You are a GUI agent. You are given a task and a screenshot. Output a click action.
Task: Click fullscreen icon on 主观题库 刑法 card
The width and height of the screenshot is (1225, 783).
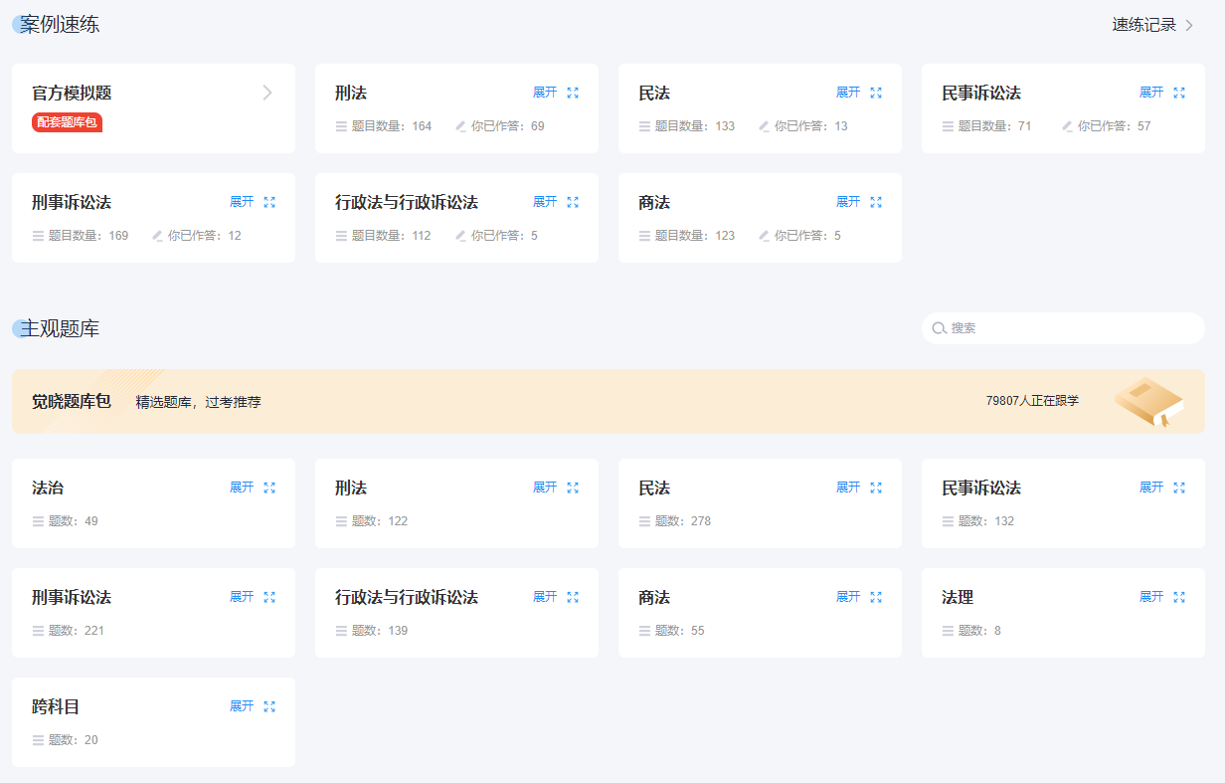click(573, 488)
